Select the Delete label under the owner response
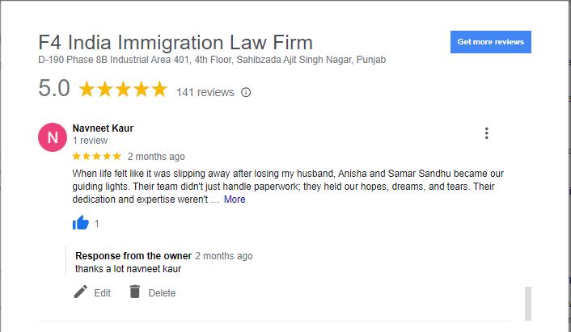Screen dimensions: 571x332 (x=162, y=292)
